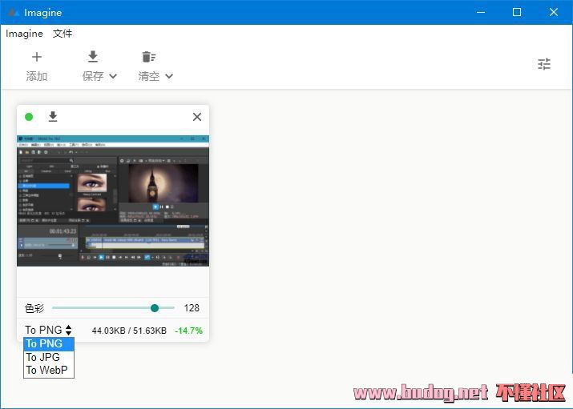
Task: Open the 文件 menu
Action: pyautogui.click(x=63, y=34)
